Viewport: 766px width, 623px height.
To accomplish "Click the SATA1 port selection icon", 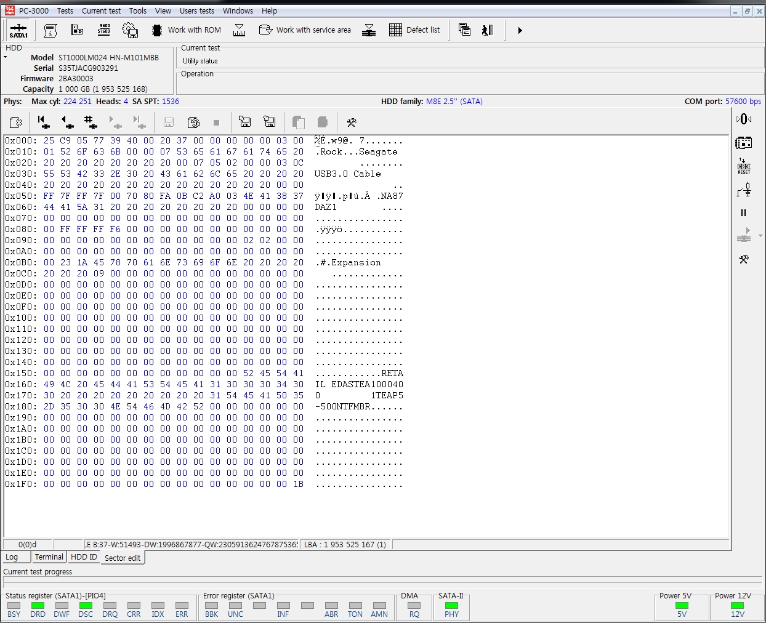I will pos(18,30).
